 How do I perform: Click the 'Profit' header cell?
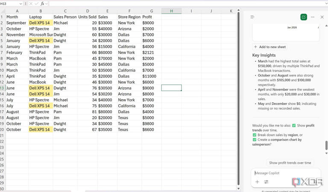(x=152, y=17)
